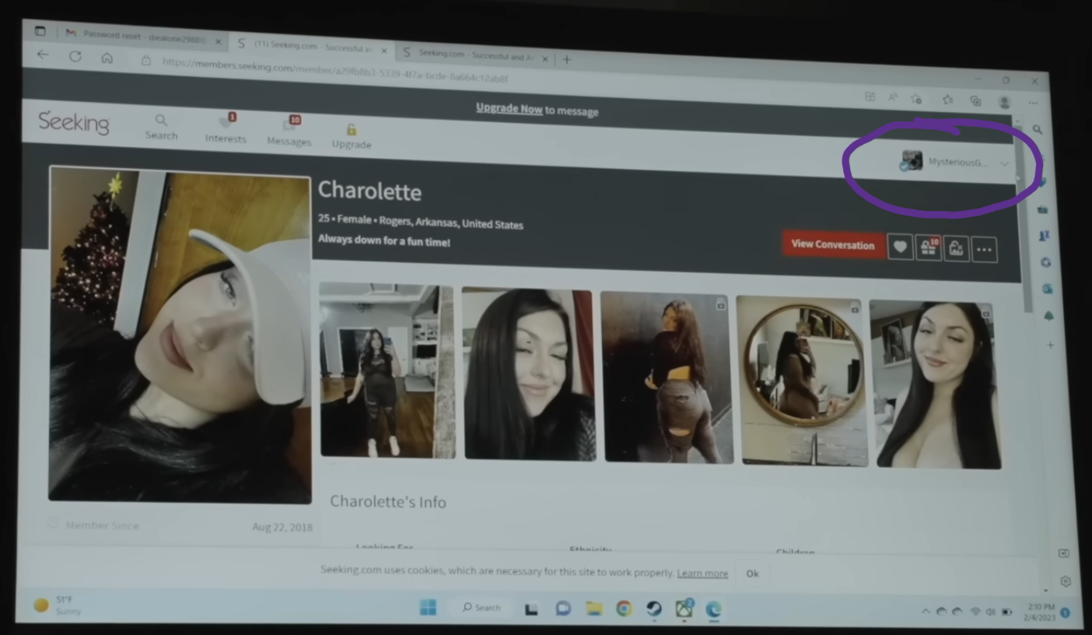Favorite Charolette with the heart icon

point(900,247)
